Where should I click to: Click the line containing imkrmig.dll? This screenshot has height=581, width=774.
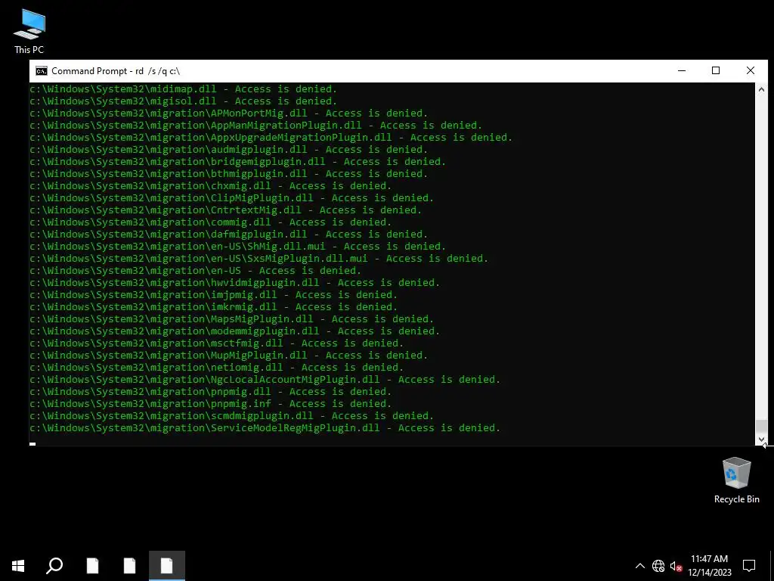pyautogui.click(x=213, y=307)
